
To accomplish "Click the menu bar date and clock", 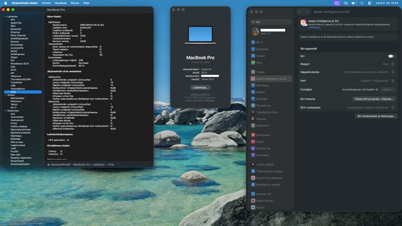I will point(387,3).
